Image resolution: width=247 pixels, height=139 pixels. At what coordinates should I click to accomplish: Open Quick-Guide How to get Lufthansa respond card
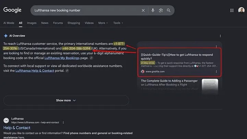[x=179, y=62]
